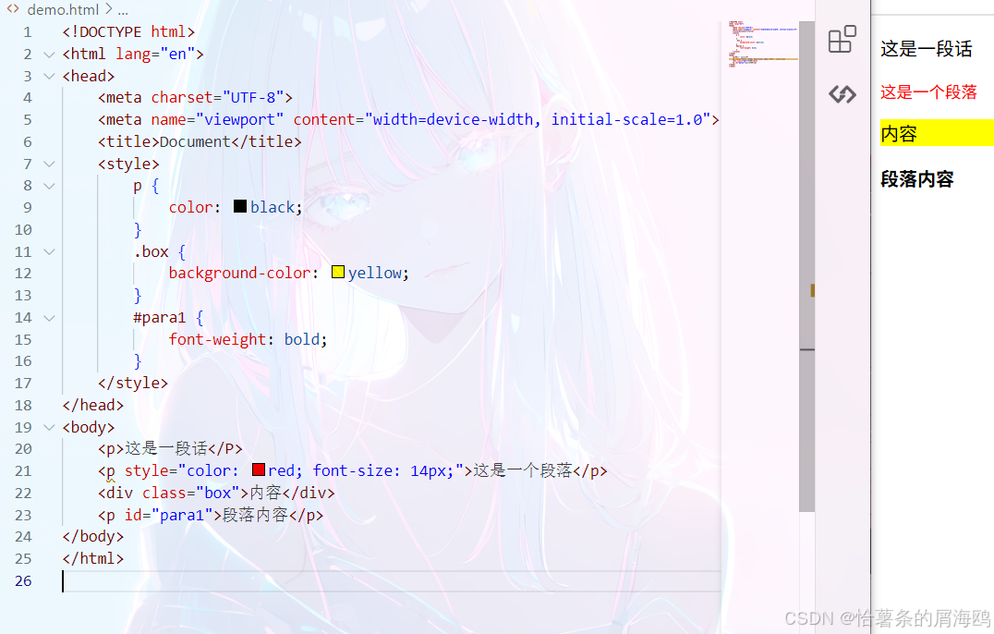Click the closing '</body>' tag on line 24
The width and height of the screenshot is (994, 634).
coord(93,537)
